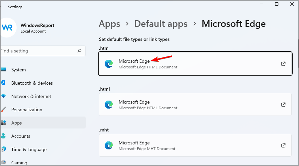Select Gaming in the sidebar
Viewport: 299px width, 166px height.
(19, 163)
